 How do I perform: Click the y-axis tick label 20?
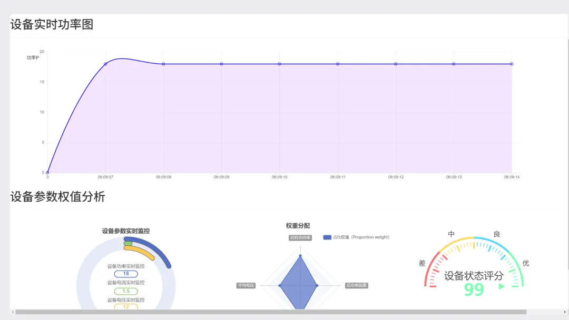(42, 52)
